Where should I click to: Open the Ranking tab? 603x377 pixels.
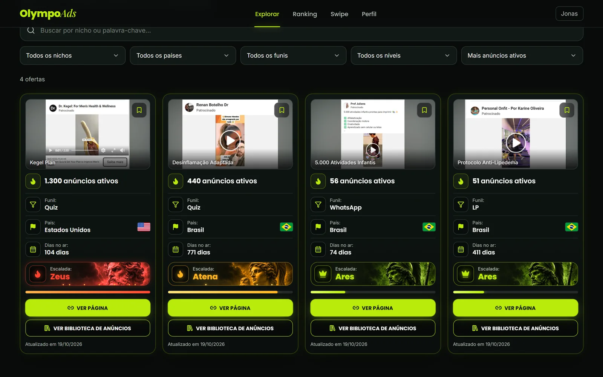305,14
